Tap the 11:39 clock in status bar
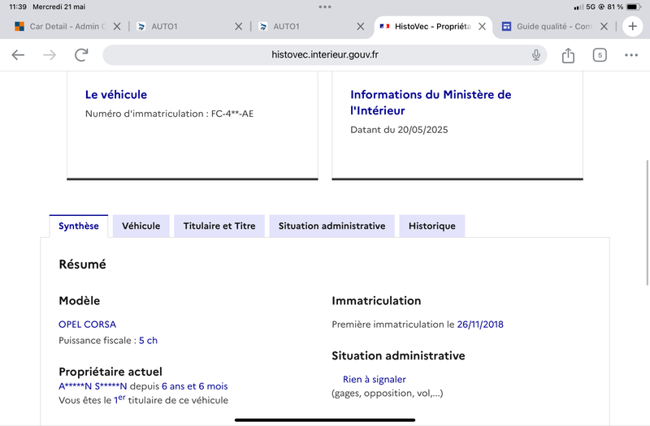 coord(18,7)
